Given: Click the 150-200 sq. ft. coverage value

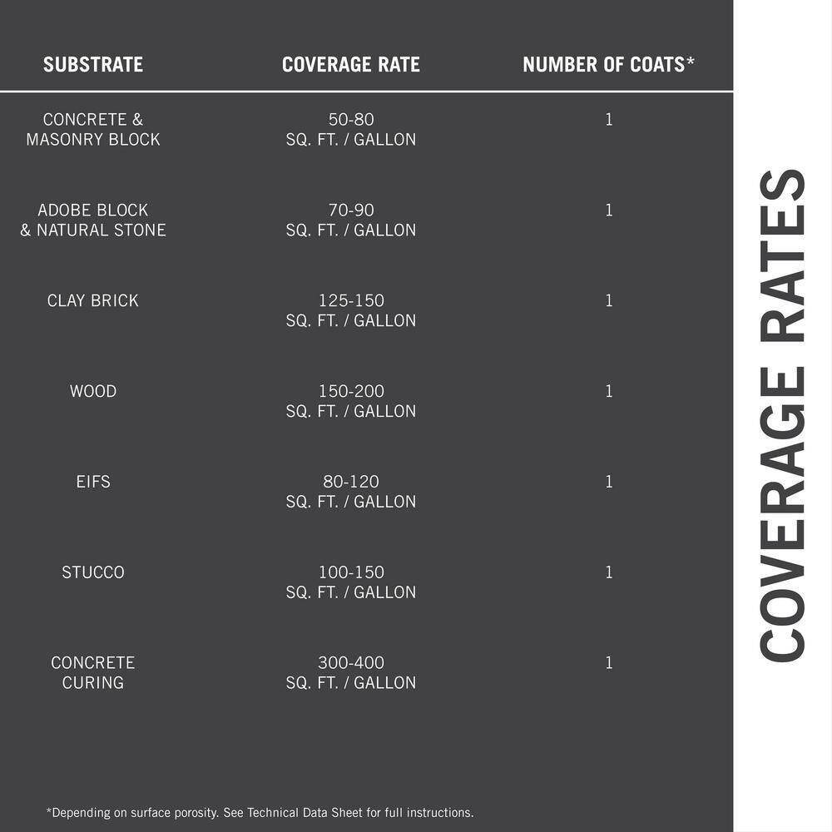Looking at the screenshot, I should click(x=351, y=401).
